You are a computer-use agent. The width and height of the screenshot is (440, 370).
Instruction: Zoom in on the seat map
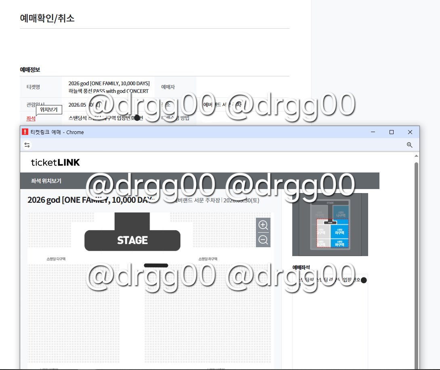tap(263, 225)
